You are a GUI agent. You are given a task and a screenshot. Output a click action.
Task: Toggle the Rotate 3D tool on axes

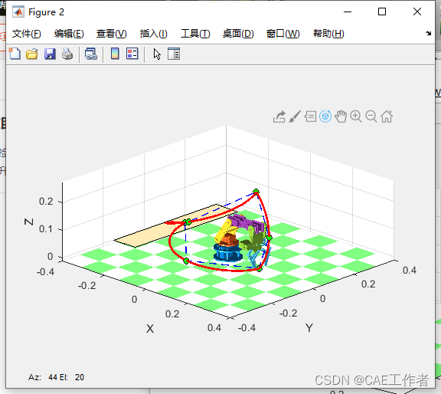click(325, 117)
